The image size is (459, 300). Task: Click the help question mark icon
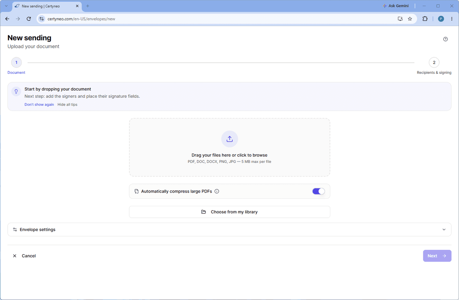(445, 39)
